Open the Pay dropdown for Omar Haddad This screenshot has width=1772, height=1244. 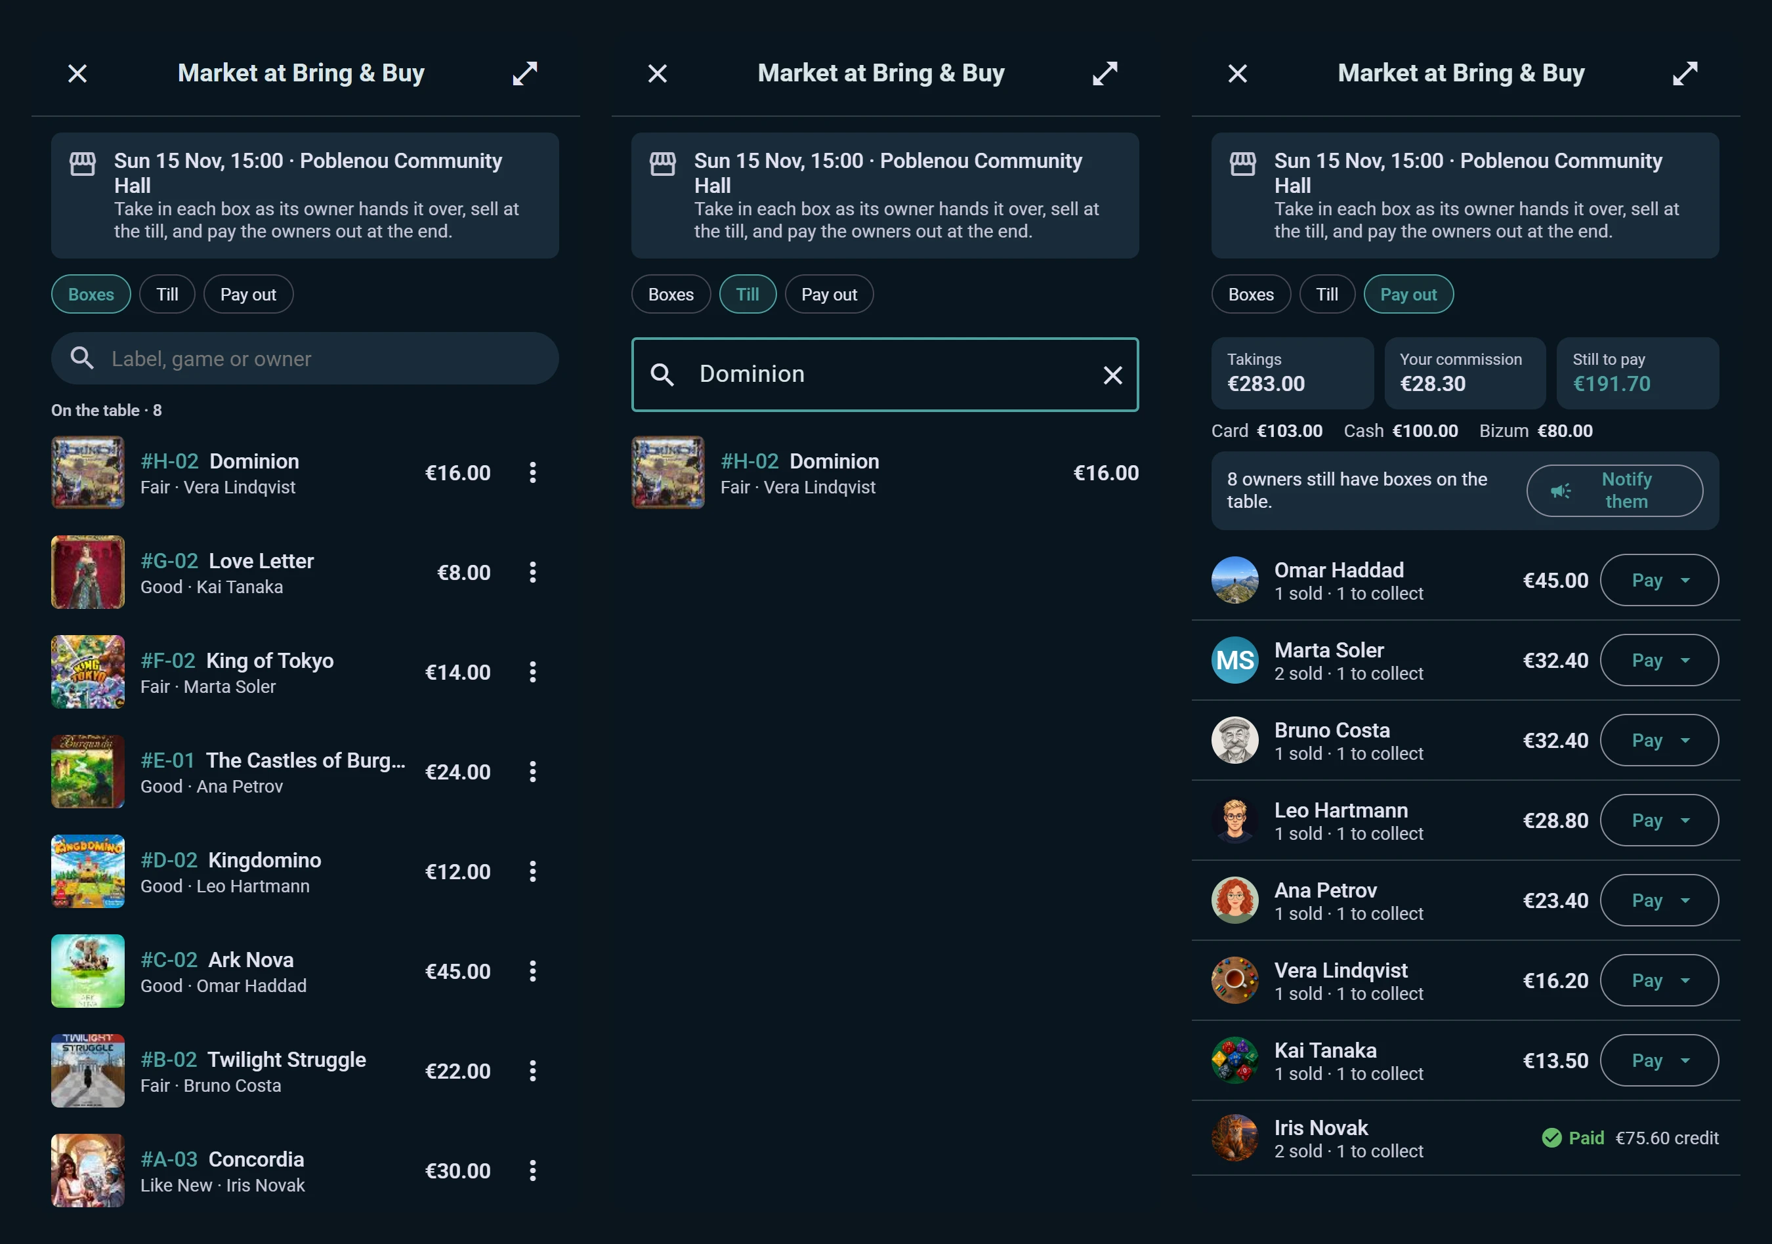1659,580
